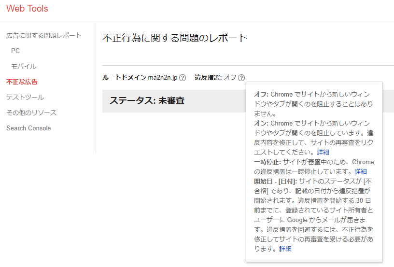Click the ルートドメイン ma2n2n.jp text
Viewport: 394px width, 267px height.
pos(140,78)
